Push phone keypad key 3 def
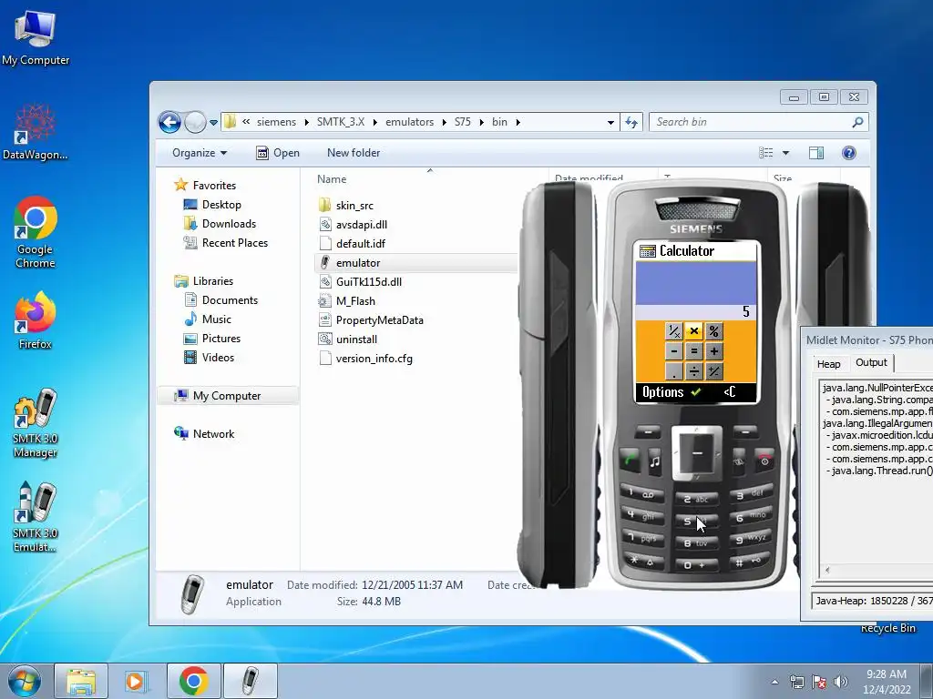The height and width of the screenshot is (699, 933). tap(751, 493)
